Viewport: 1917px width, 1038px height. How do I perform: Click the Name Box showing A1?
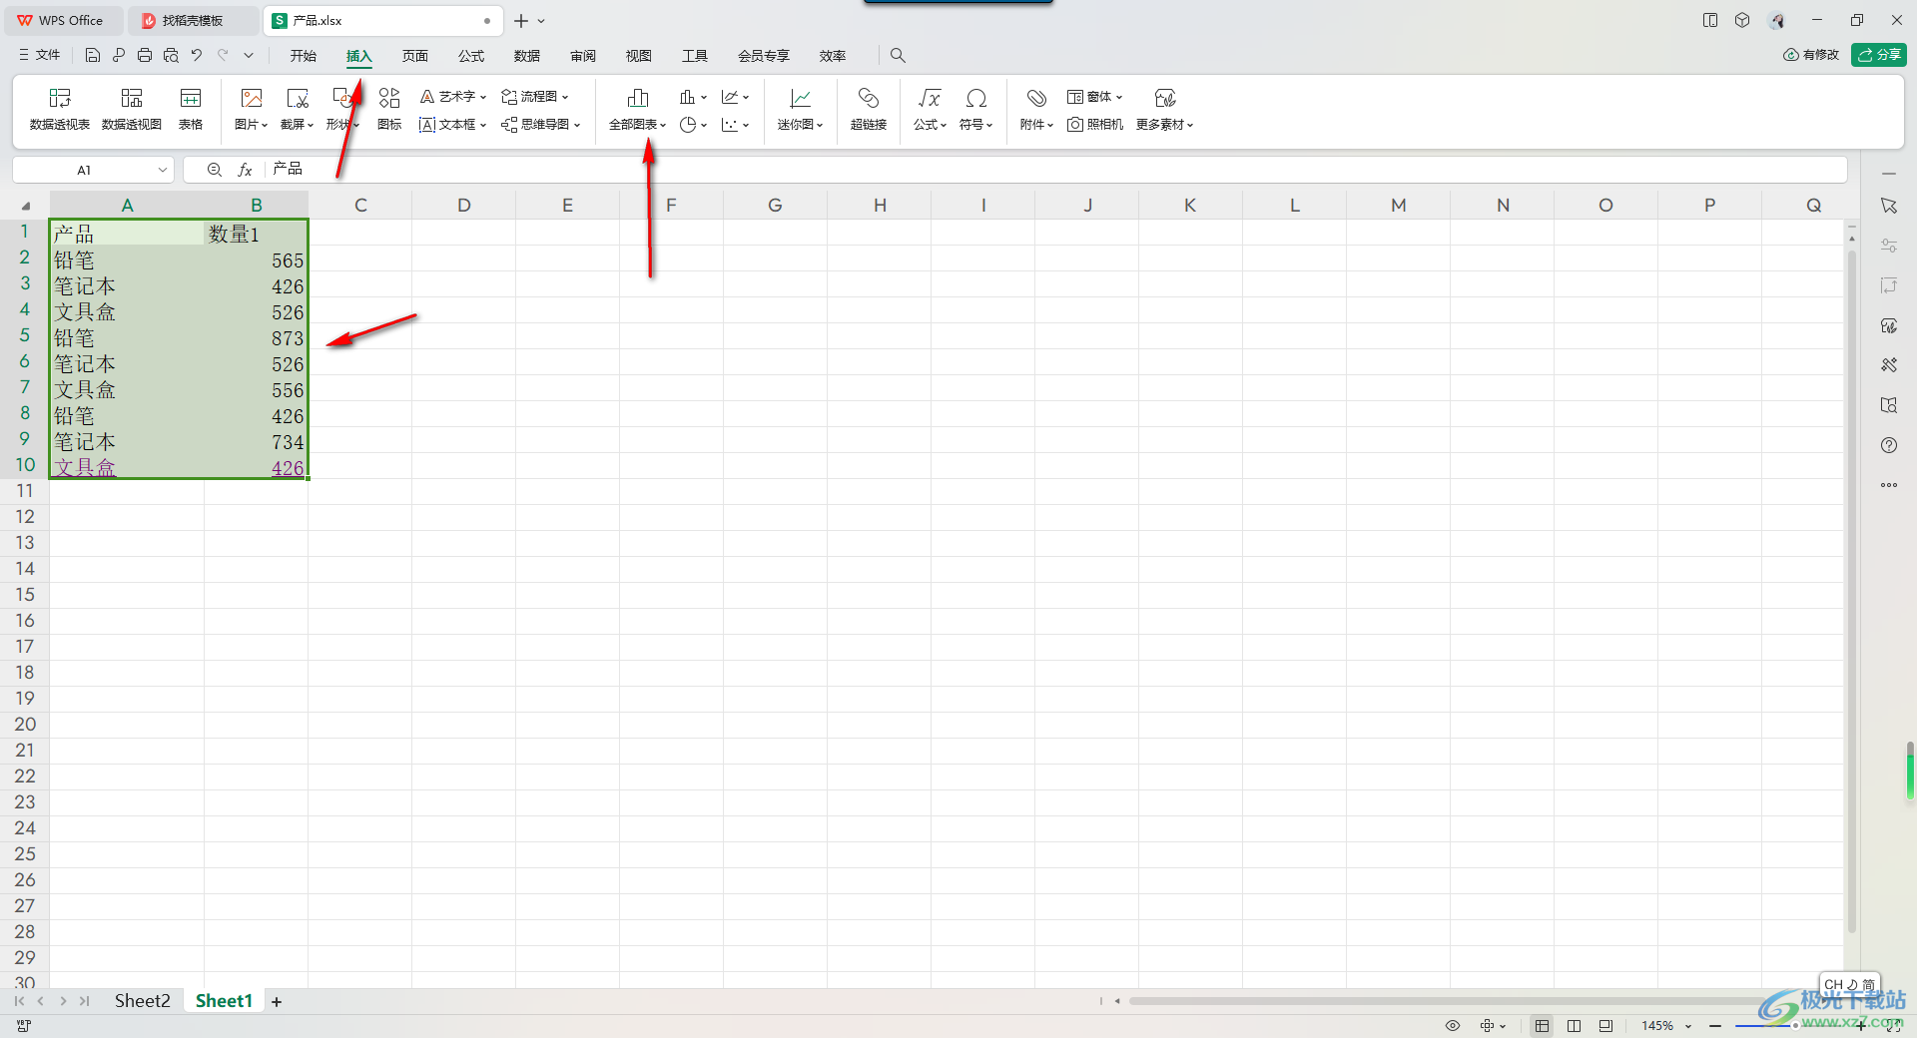tap(85, 170)
